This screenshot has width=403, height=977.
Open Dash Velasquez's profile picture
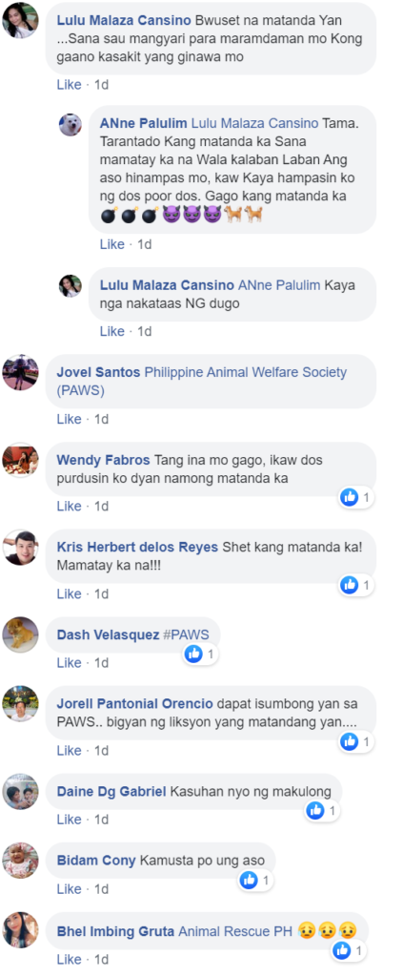click(x=21, y=634)
